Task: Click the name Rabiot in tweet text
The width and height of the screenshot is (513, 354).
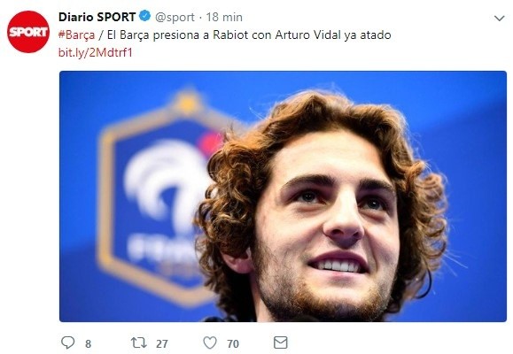Action: coord(230,35)
